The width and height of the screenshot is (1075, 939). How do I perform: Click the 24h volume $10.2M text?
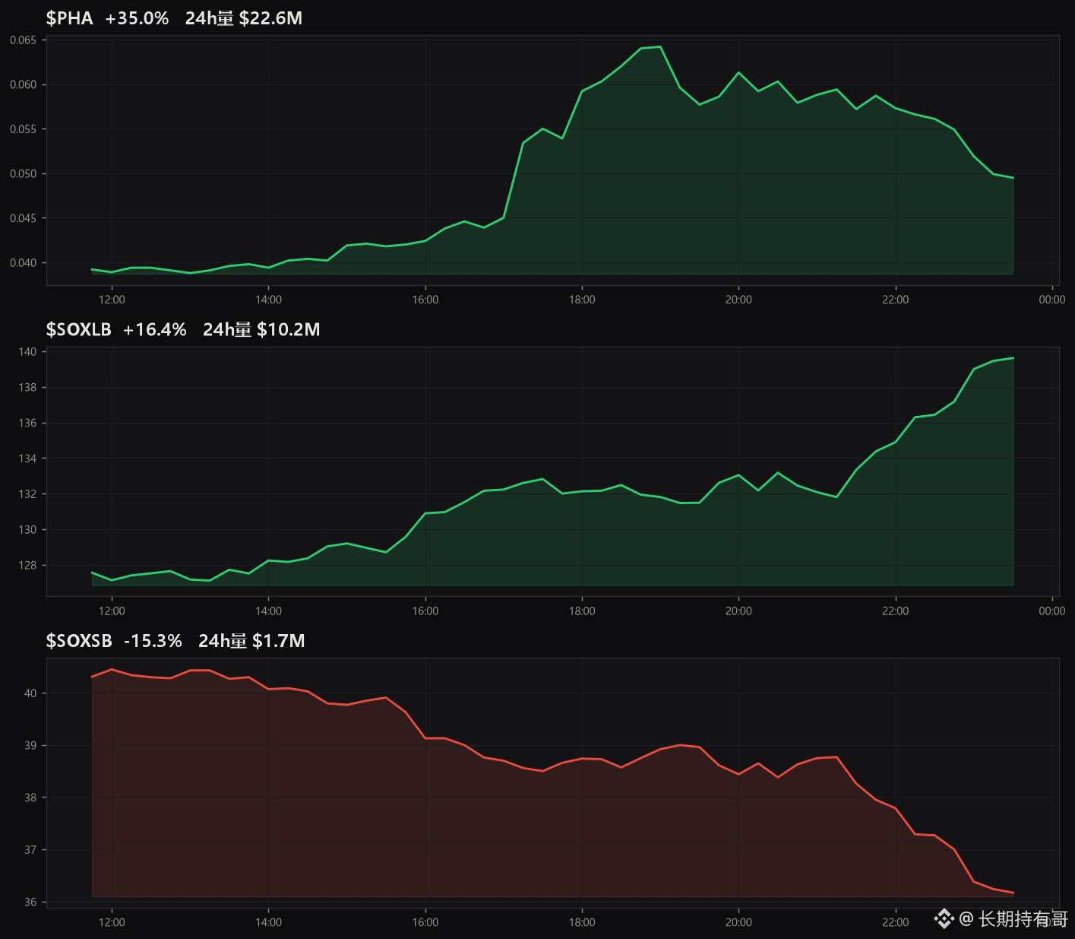point(261,329)
